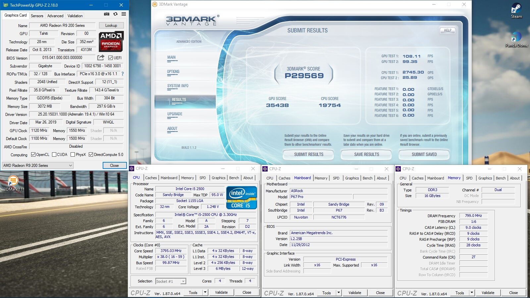The width and height of the screenshot is (530, 298).
Task: Toggle the PhysX checkbox
Action: point(73,155)
